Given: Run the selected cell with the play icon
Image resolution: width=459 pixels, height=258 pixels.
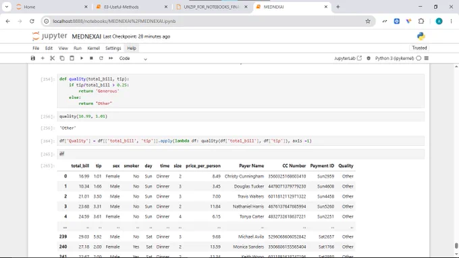Looking at the screenshot, I should point(82,58).
